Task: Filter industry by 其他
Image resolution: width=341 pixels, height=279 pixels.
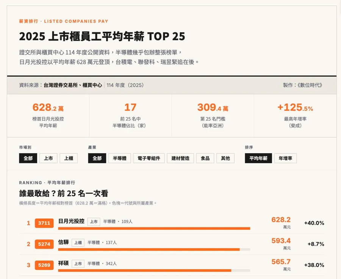Action: coord(225,158)
